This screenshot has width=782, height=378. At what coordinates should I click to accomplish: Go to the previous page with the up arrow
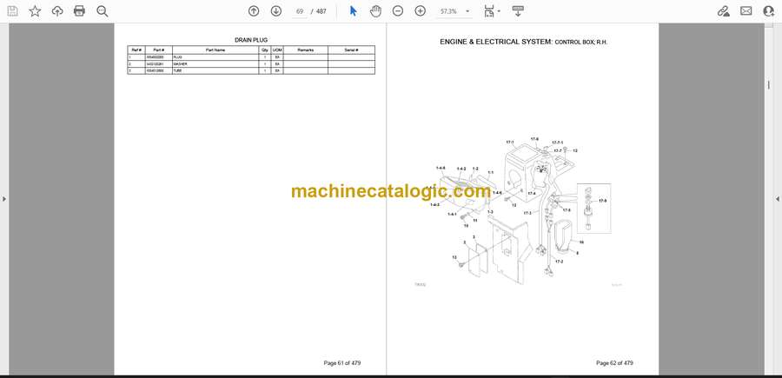(254, 11)
